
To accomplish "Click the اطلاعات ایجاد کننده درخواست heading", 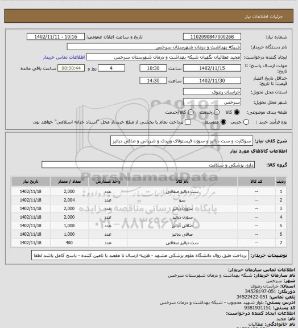I will tap(260, 313).
